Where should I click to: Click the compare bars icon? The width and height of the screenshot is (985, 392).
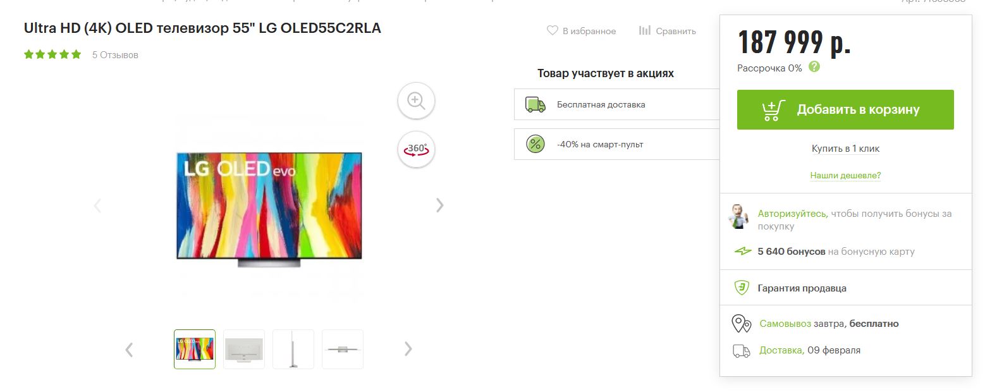[x=644, y=30]
